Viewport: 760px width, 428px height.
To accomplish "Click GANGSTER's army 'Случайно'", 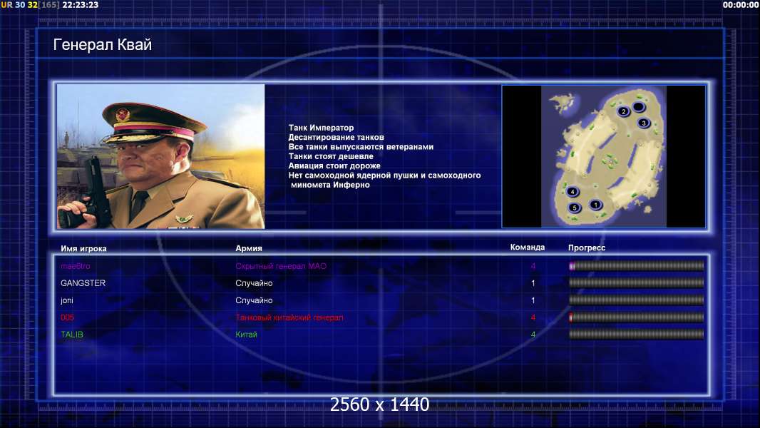I will (254, 283).
